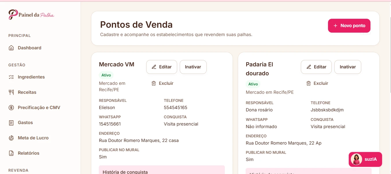Delete Mercado VM via Excluir
391x174 pixels.
pos(162,83)
